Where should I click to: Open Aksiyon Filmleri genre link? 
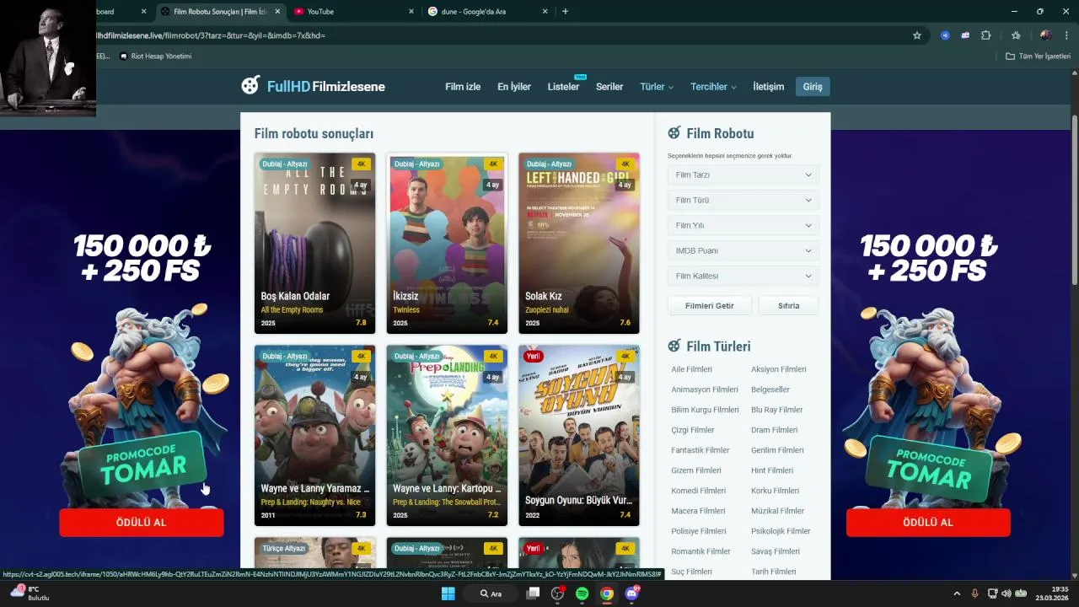778,369
